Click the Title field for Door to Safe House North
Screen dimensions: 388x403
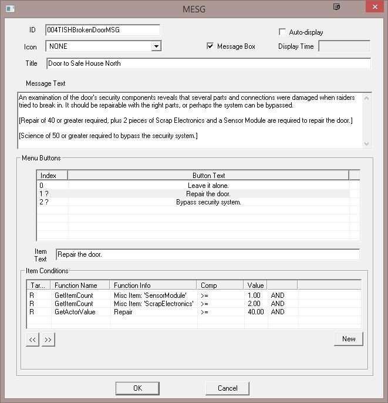[x=208, y=63]
